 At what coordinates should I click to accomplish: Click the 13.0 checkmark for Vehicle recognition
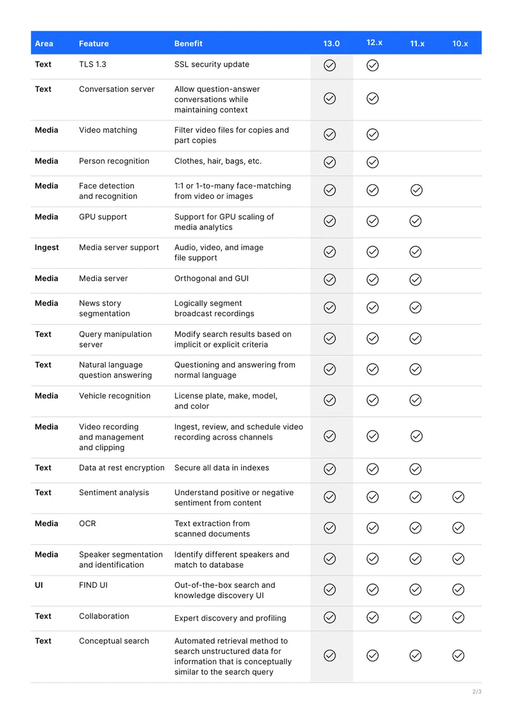pyautogui.click(x=330, y=400)
